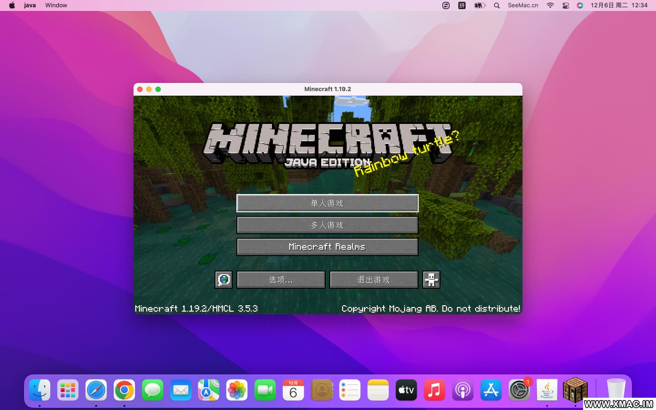Open the language selection globe icon
656x410 pixels.
coord(224,280)
